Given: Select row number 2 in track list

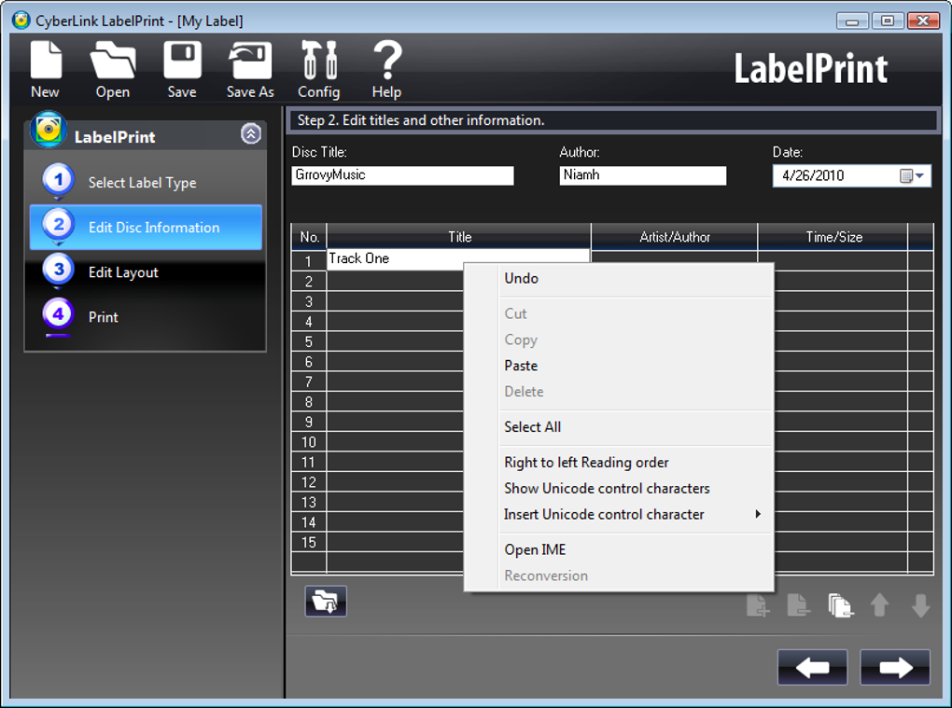Looking at the screenshot, I should [x=309, y=282].
